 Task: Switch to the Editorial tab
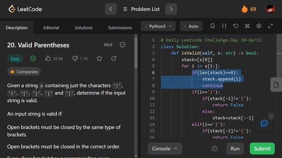point(51,28)
